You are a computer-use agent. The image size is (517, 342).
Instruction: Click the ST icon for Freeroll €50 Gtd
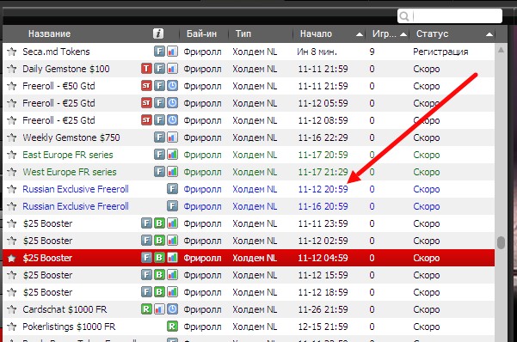(146, 86)
